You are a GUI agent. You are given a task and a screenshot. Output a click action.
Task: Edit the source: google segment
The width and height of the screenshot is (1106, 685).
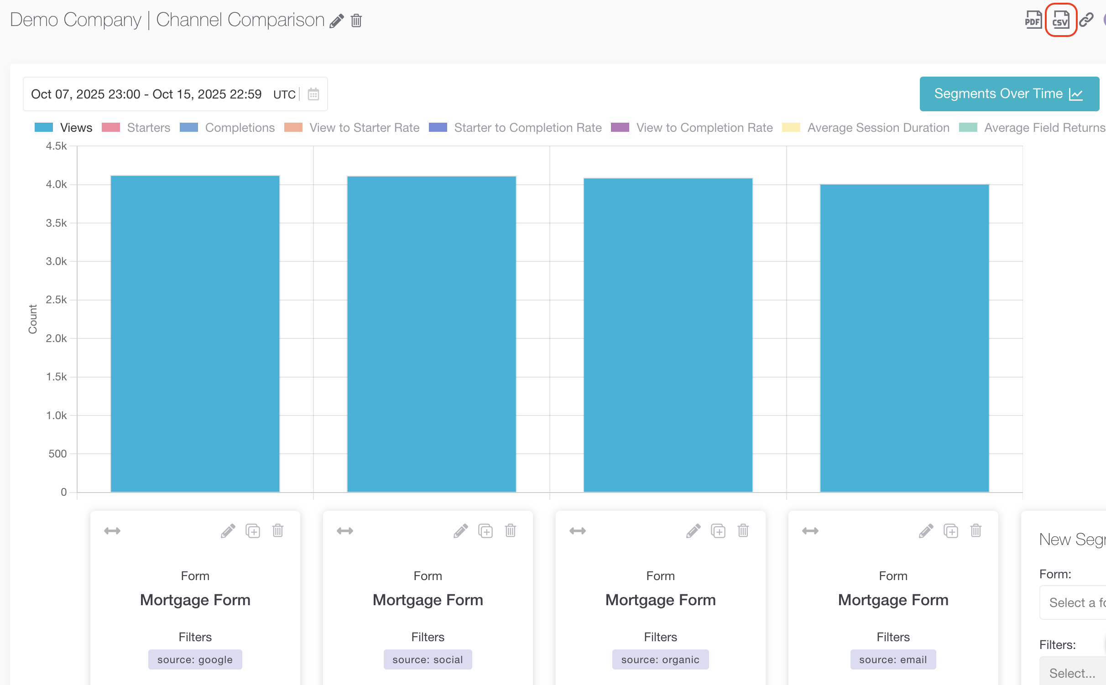click(x=228, y=531)
